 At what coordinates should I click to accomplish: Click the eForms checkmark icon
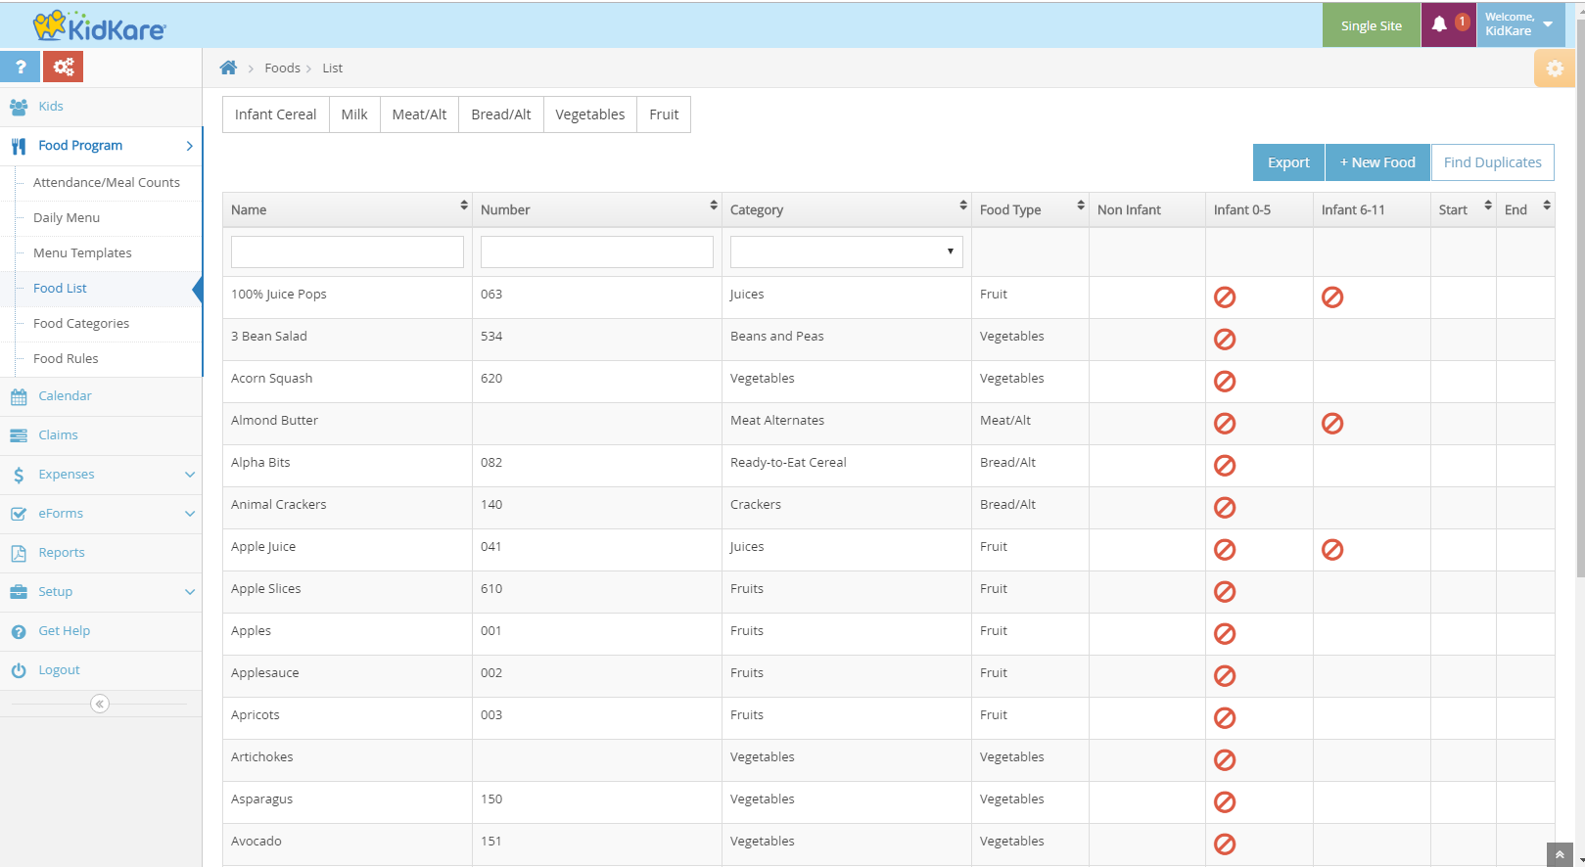pyautogui.click(x=19, y=514)
